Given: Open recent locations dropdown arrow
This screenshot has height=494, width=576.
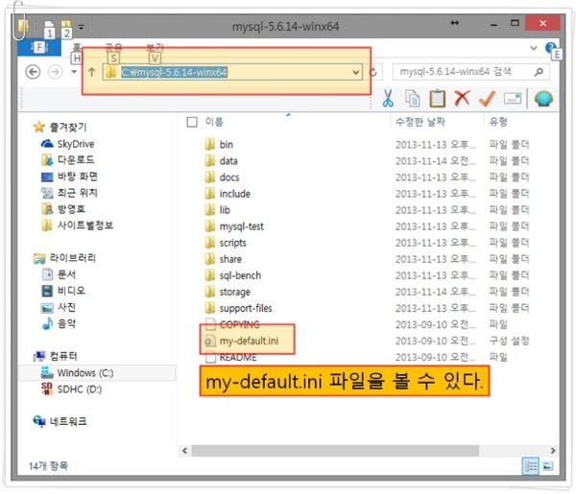Looking at the screenshot, I should tap(74, 72).
